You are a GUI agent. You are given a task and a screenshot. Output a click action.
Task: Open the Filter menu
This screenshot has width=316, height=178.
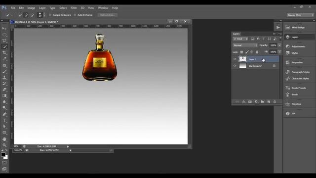coord(74,8)
